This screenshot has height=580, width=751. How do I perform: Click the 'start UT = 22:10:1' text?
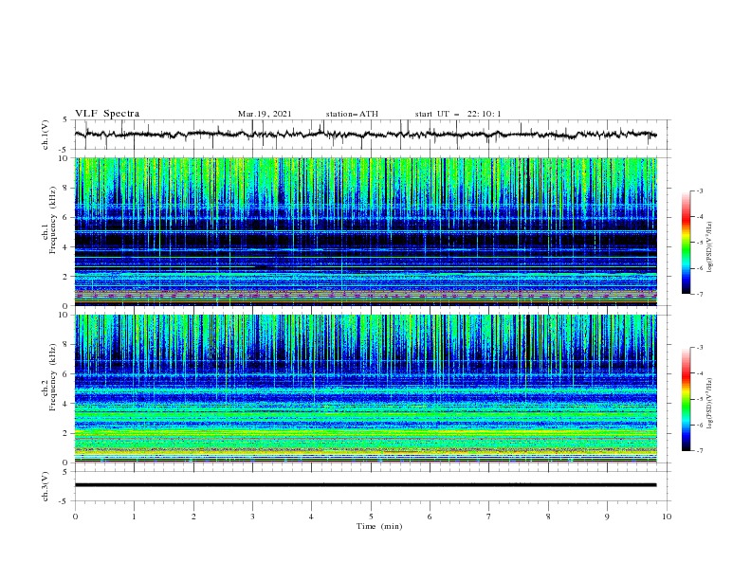point(458,114)
